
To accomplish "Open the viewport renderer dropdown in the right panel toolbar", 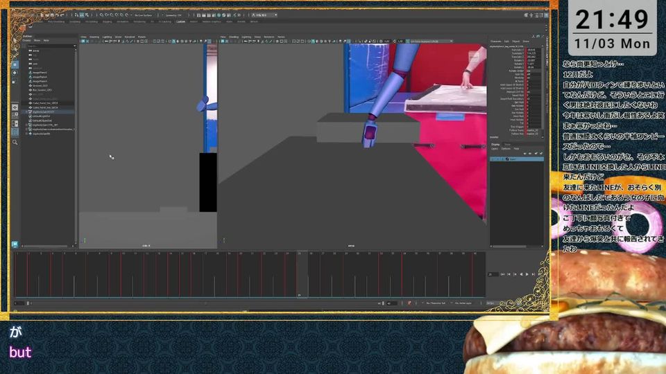I will point(425,41).
